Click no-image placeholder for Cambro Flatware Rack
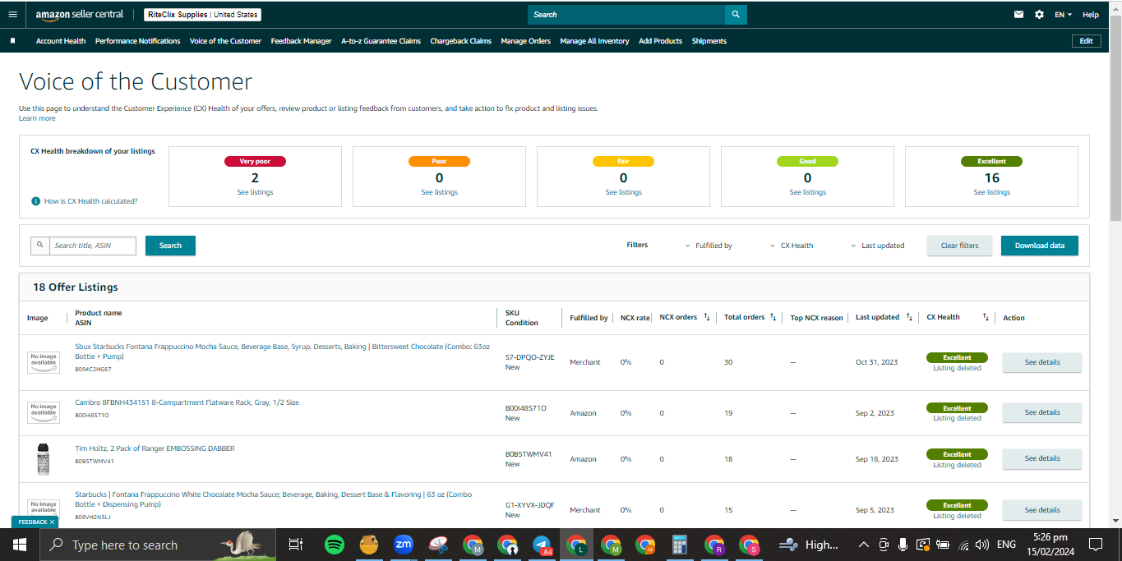Image resolution: width=1122 pixels, height=561 pixels. [x=44, y=412]
